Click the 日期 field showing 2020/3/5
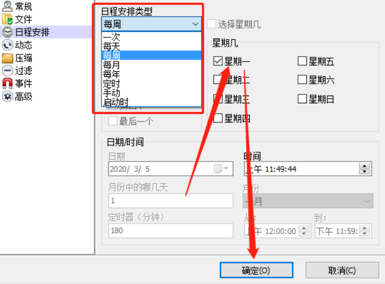Image resolution: width=385 pixels, height=284 pixels. [x=170, y=169]
